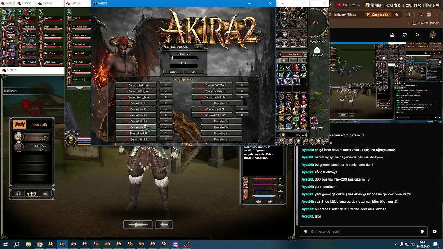The image size is (443, 249).
Task: Delete ZODYAKH account with its Sil button
Action: point(242,85)
